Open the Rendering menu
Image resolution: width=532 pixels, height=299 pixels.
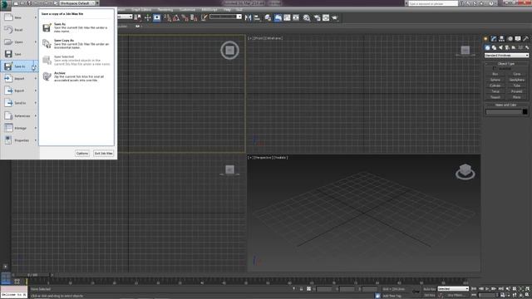[x=165, y=10]
